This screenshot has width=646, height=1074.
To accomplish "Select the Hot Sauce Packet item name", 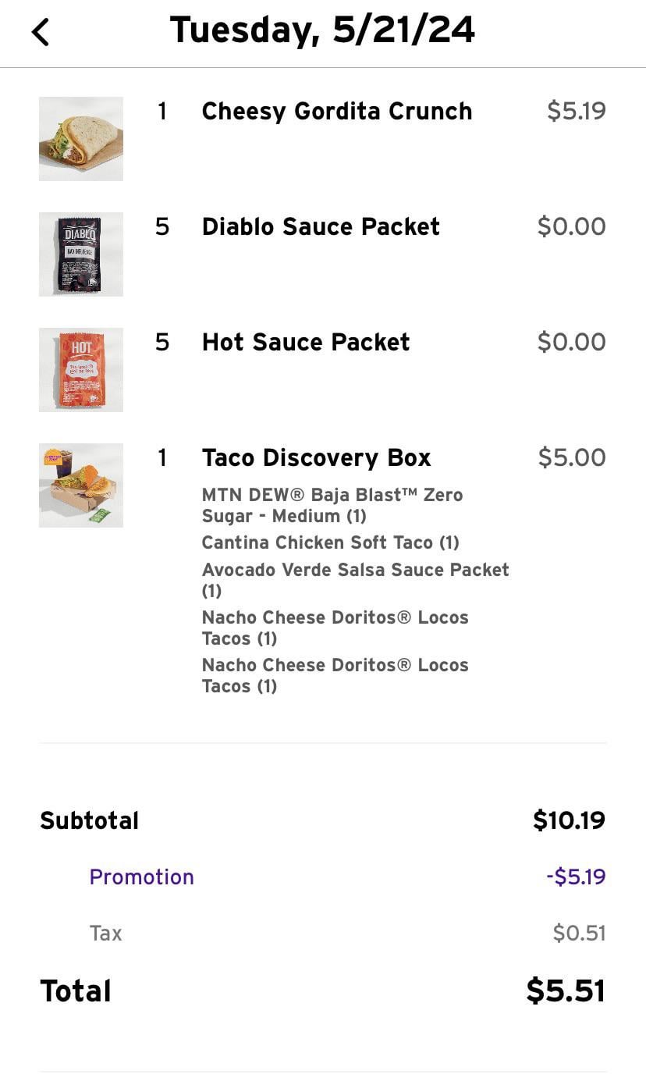I will point(305,343).
